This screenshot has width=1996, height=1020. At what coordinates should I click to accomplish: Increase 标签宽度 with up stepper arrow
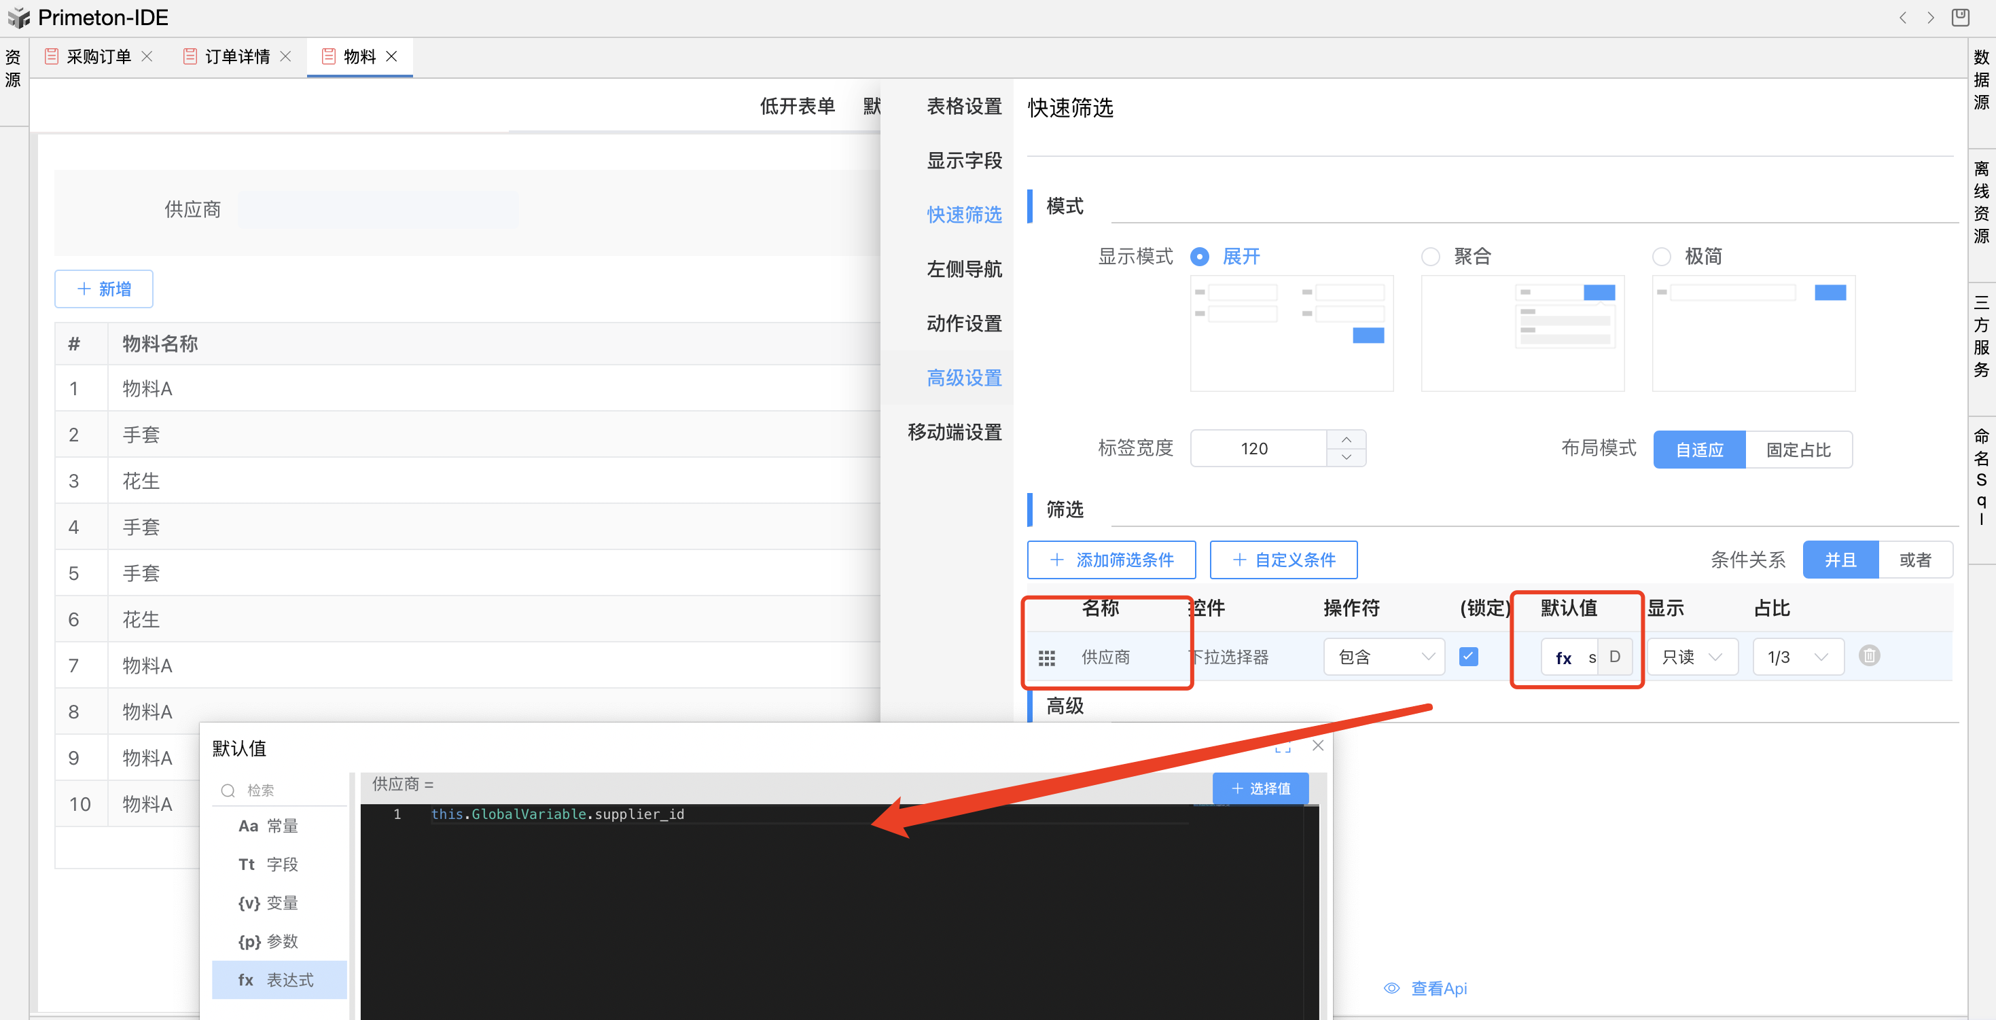(1346, 439)
